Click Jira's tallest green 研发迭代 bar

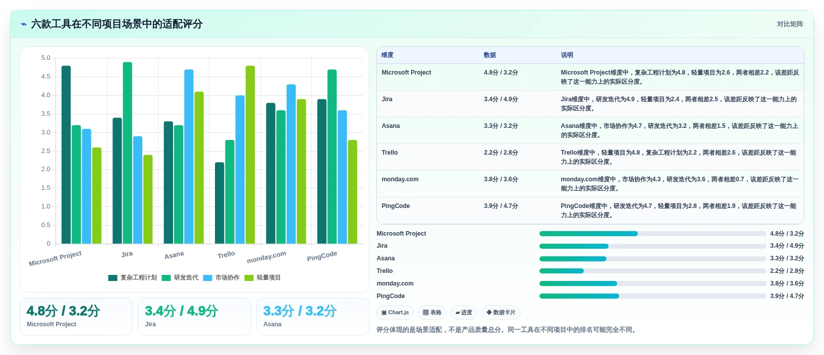tap(128, 153)
